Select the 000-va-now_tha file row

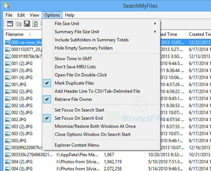[x=27, y=42]
